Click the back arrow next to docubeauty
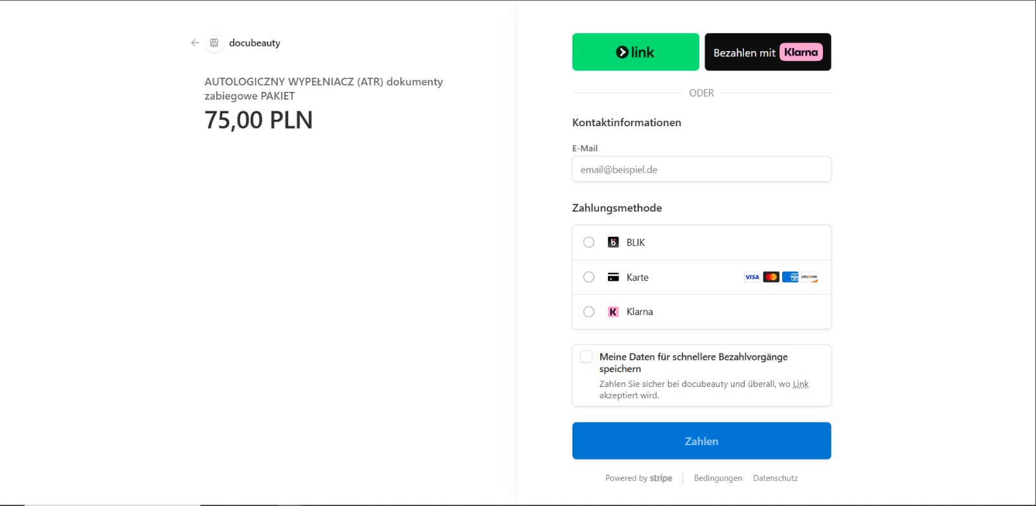 195,43
